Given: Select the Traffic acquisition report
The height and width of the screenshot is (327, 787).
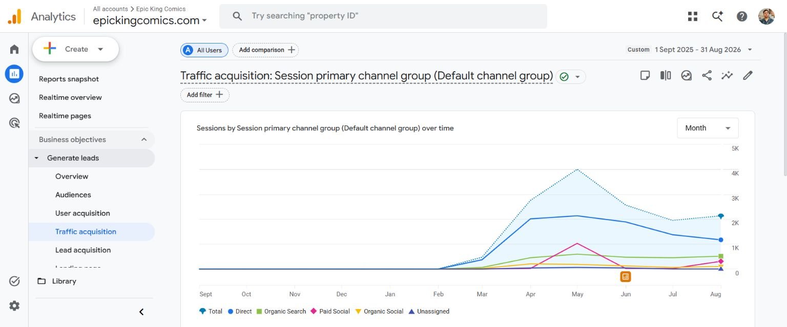Looking at the screenshot, I should pyautogui.click(x=91, y=232).
